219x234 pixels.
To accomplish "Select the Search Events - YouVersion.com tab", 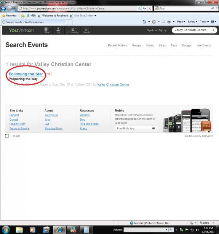I will click(34, 22).
